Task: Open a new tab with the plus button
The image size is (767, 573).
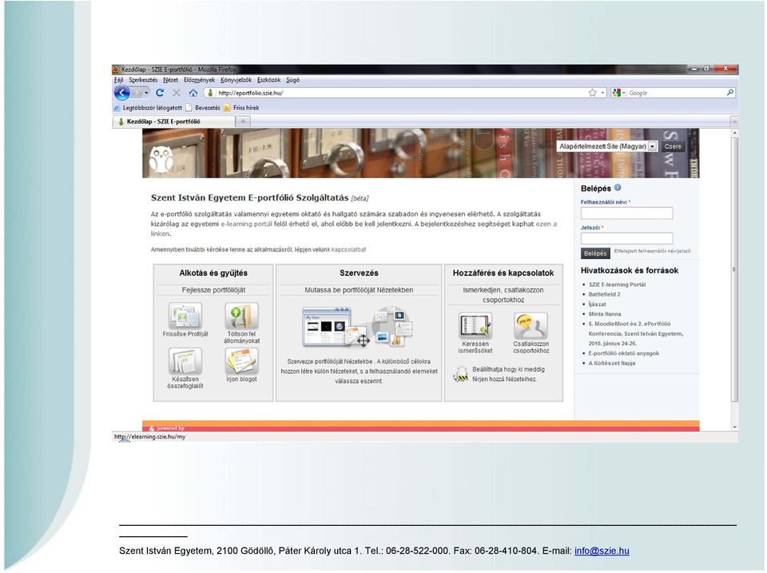Action: coord(243,121)
